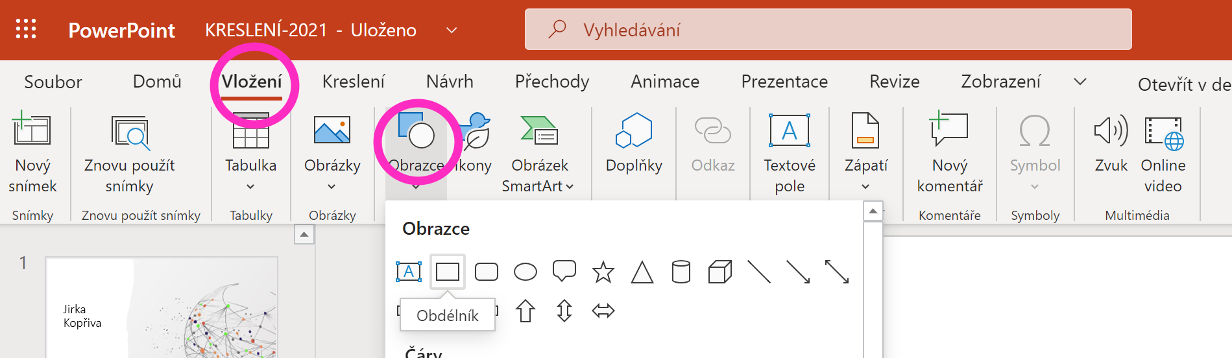The width and height of the screenshot is (1232, 358).
Task: Open the Animace tab
Action: pyautogui.click(x=664, y=82)
